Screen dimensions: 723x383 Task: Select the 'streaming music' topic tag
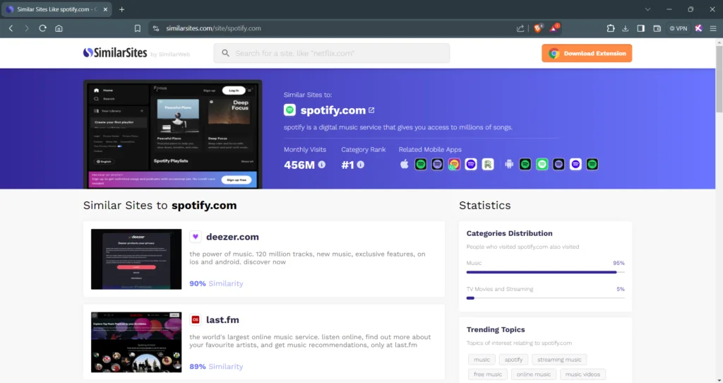[559, 360]
